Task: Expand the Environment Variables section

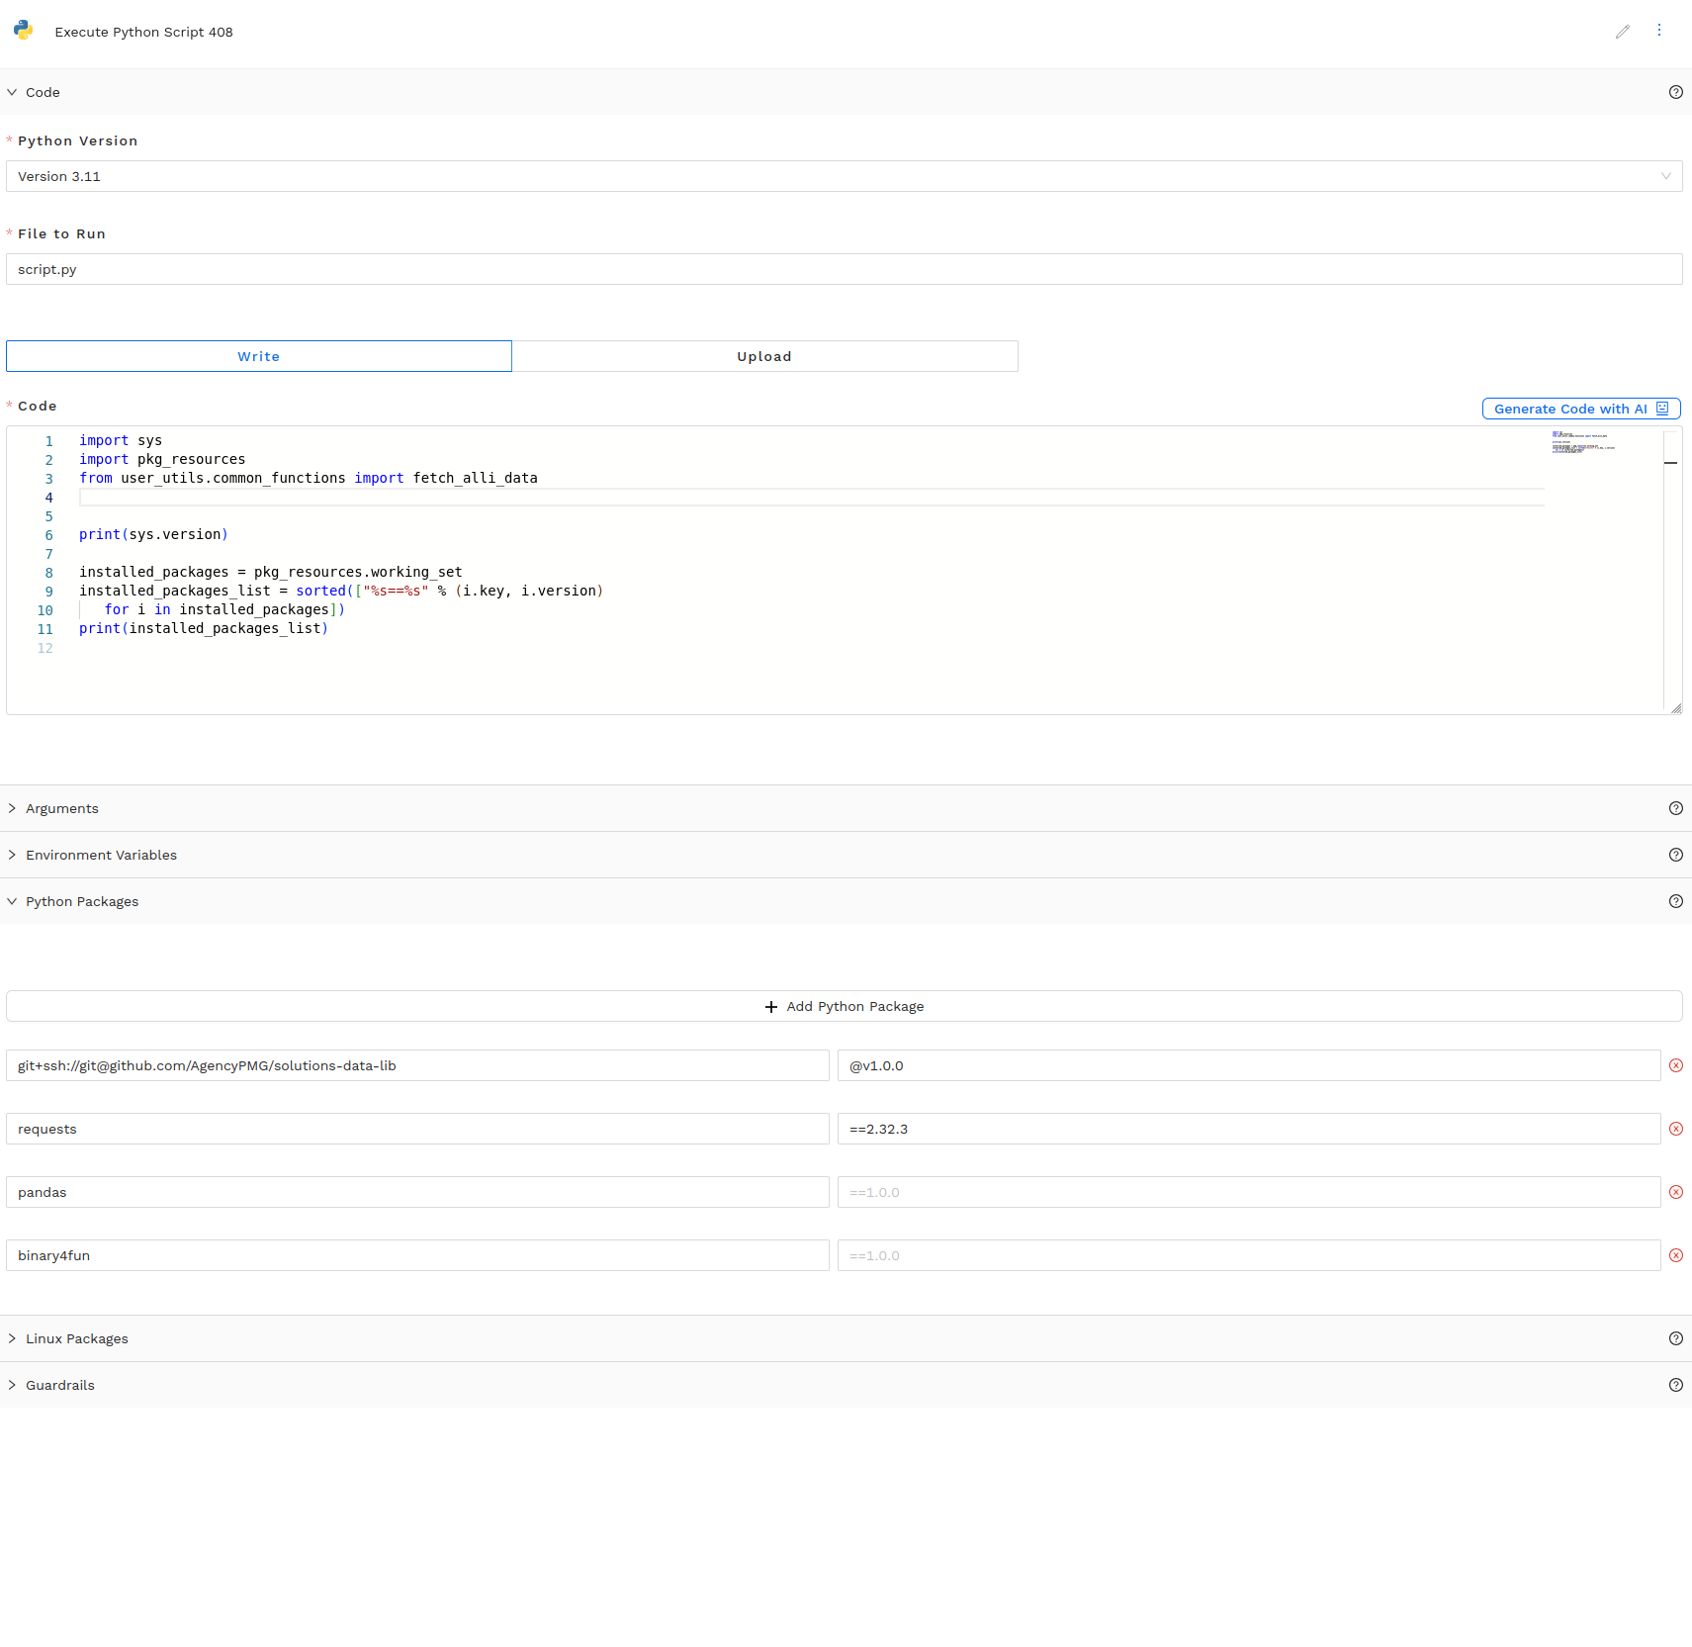Action: [x=101, y=855]
